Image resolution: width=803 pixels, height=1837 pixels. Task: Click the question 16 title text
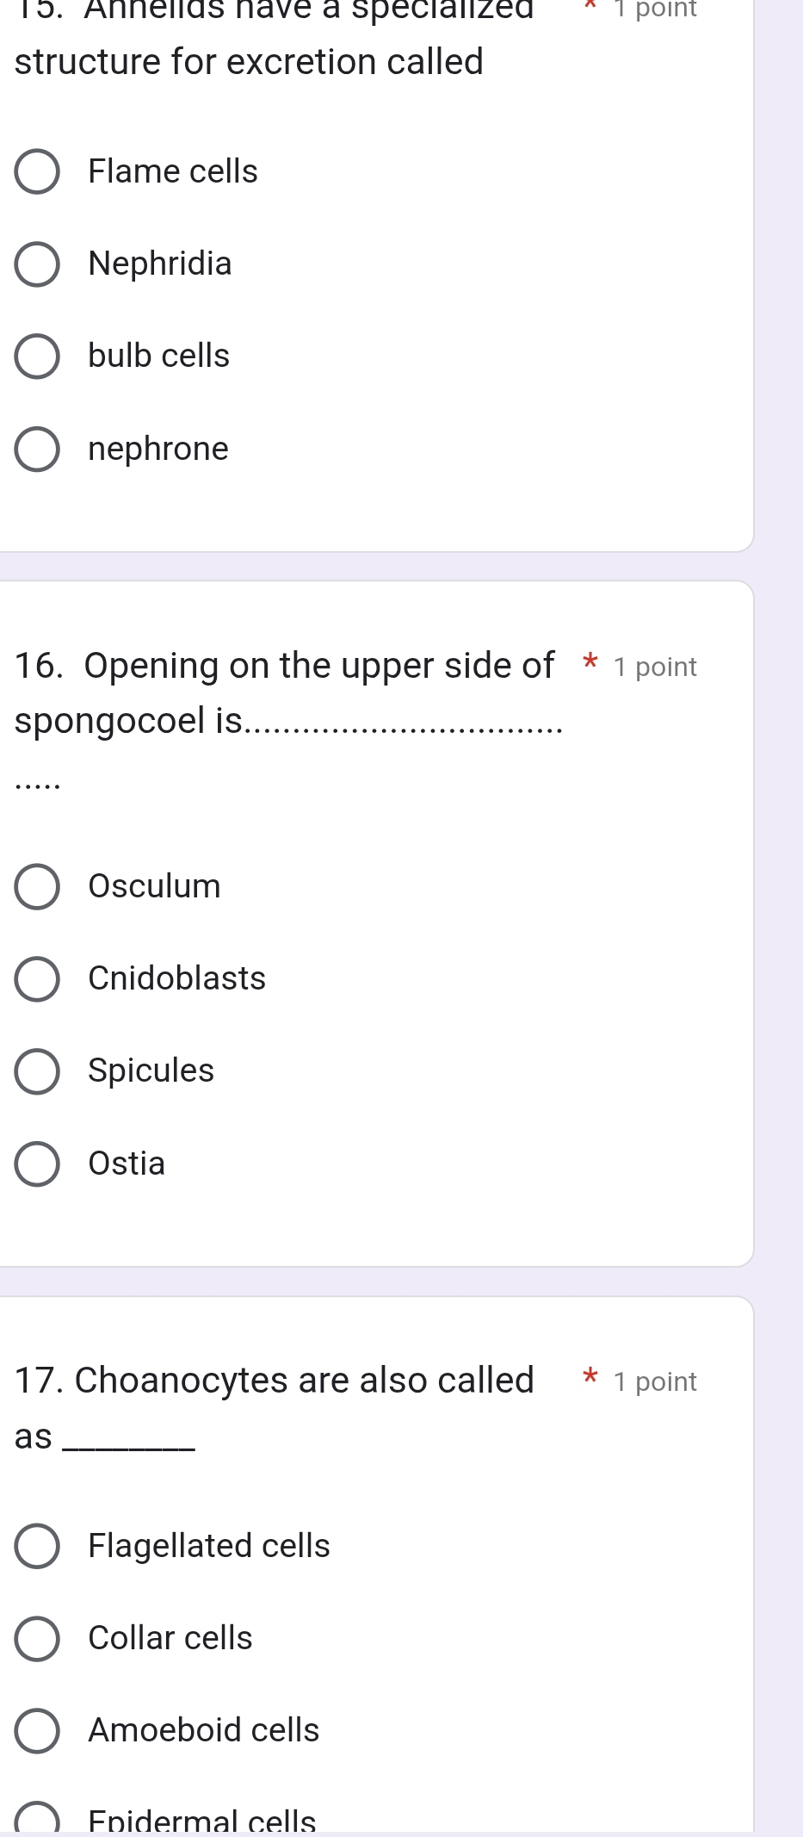tap(284, 667)
